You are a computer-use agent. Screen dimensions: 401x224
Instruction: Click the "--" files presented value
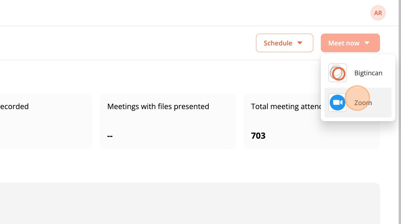[x=110, y=136]
